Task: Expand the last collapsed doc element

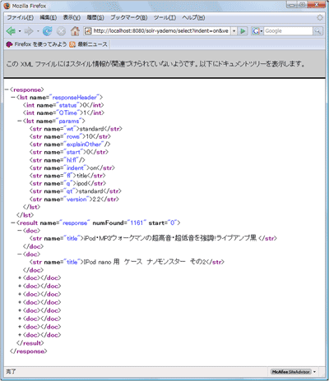Action: click(20, 335)
